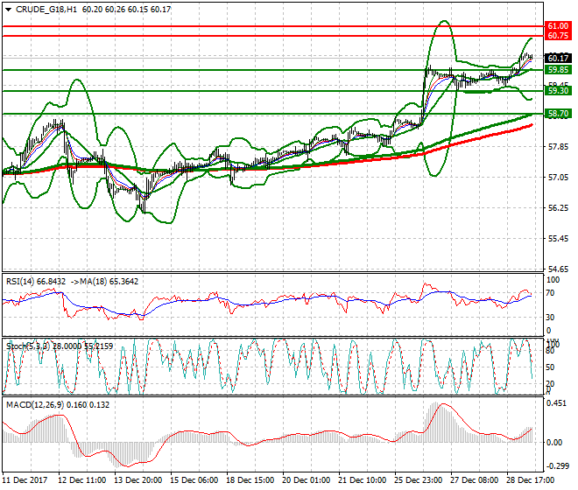Click the 20 Dec 01:00 time axis label
578x490 pixels.
(x=307, y=480)
